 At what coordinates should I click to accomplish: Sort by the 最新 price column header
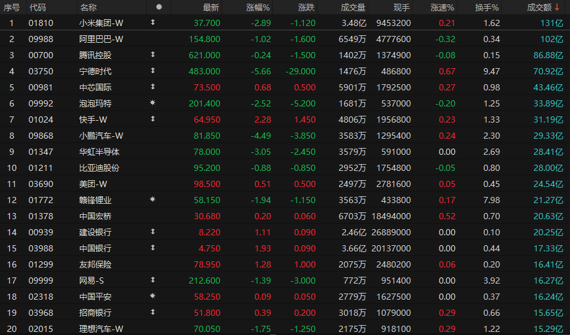[211, 7]
